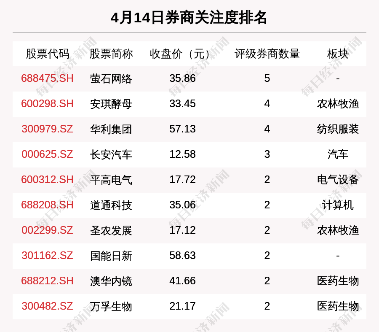Click broker count 4 for 华利集团
This screenshot has width=379, height=332.
[x=267, y=129]
